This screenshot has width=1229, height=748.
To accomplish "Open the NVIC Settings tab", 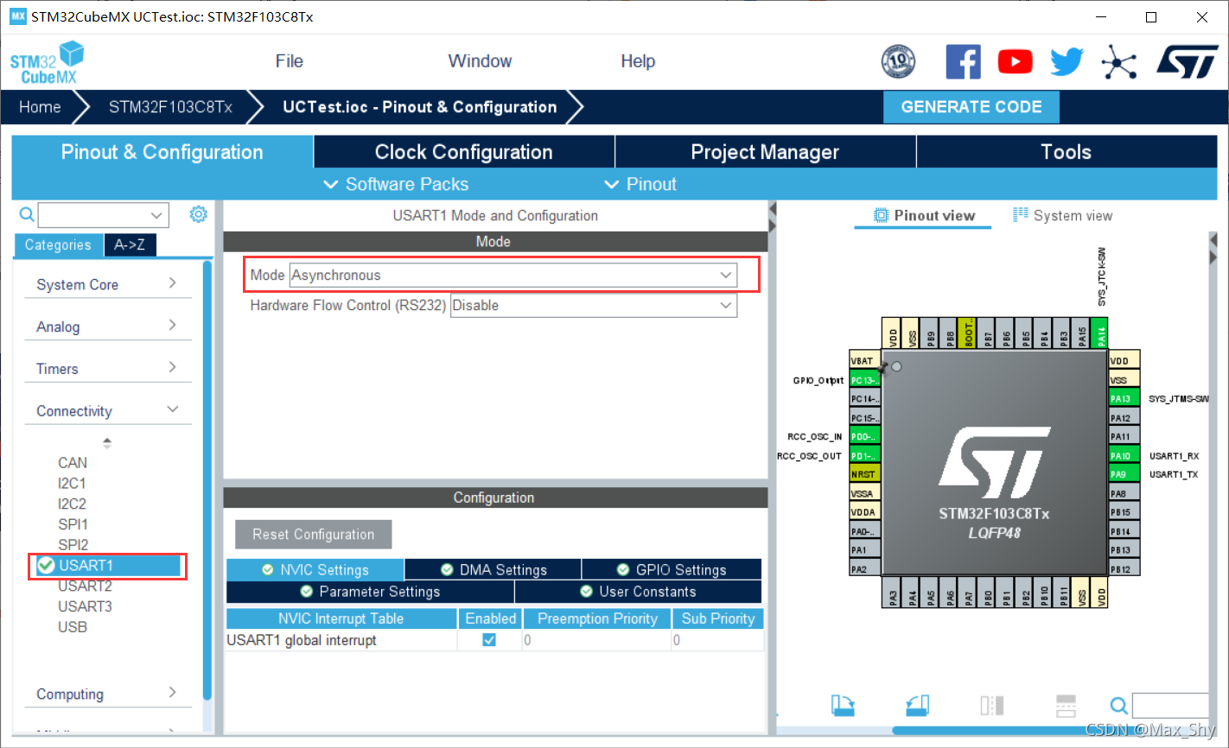I will point(315,569).
